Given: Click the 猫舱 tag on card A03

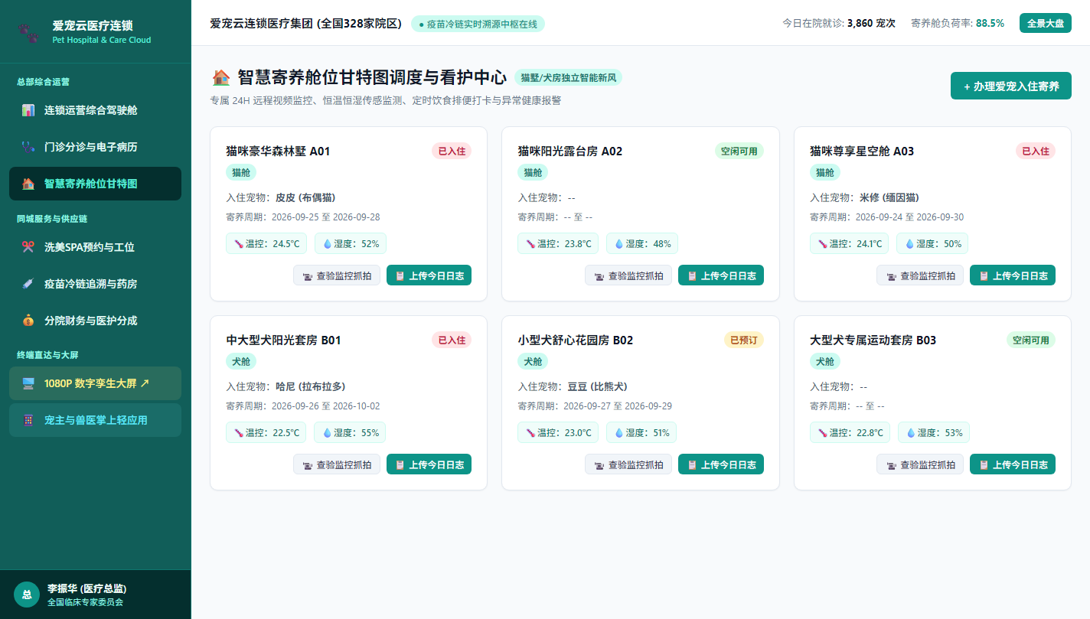Looking at the screenshot, I should click(825, 172).
